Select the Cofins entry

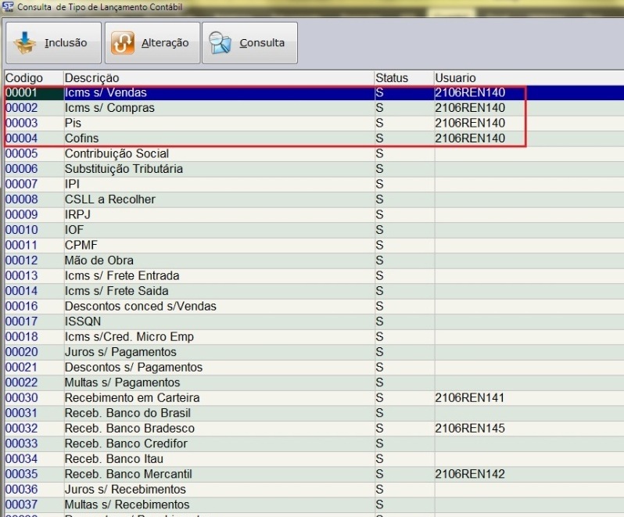pyautogui.click(x=82, y=138)
